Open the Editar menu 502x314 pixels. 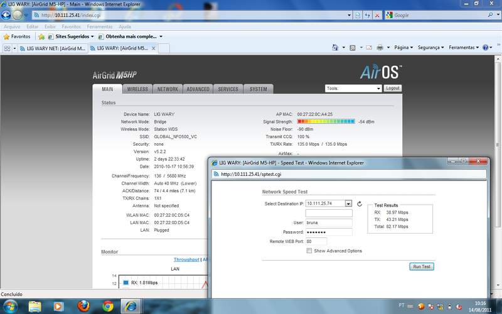click(x=33, y=26)
